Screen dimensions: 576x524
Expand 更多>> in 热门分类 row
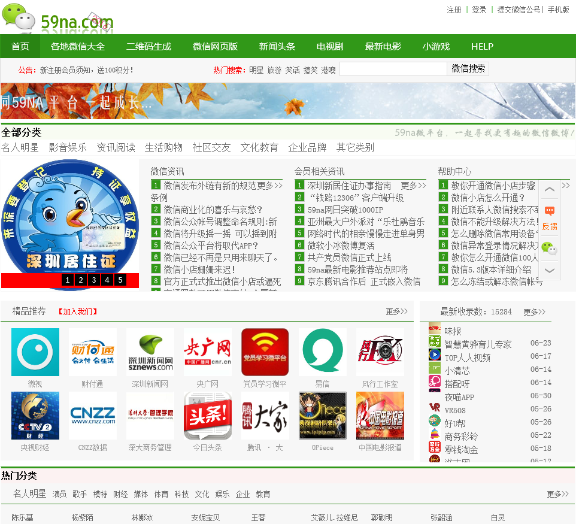(x=557, y=494)
